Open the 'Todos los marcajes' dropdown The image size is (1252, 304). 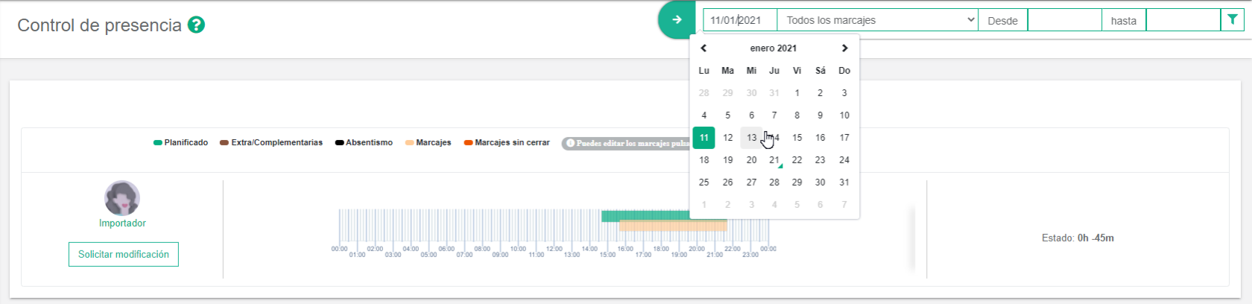pos(877,20)
